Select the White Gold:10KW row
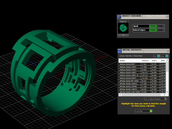The image size is (172, 129). (142, 86)
